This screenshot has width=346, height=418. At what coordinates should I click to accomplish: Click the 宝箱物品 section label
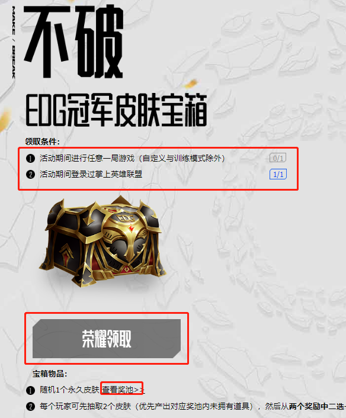click(50, 374)
